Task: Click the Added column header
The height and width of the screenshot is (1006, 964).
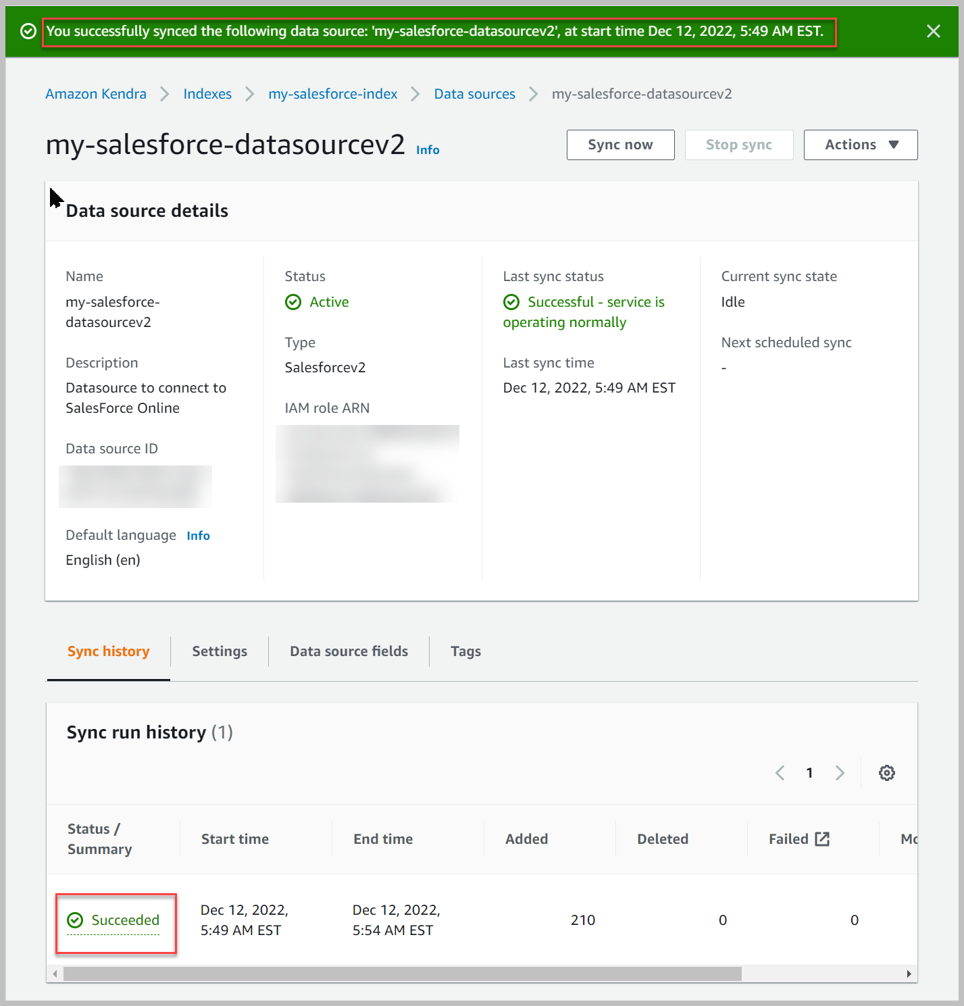Action: click(527, 839)
